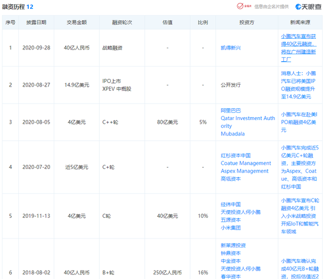Open Coatue Management investor link

pyautogui.click(x=246, y=163)
